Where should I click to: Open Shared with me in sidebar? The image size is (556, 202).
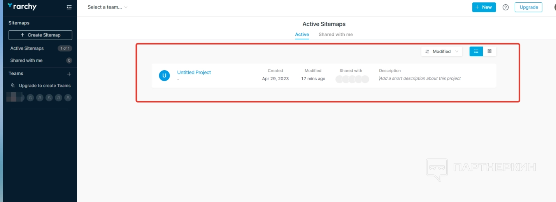26,60
